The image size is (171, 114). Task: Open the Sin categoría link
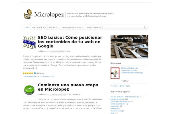(74, 94)
